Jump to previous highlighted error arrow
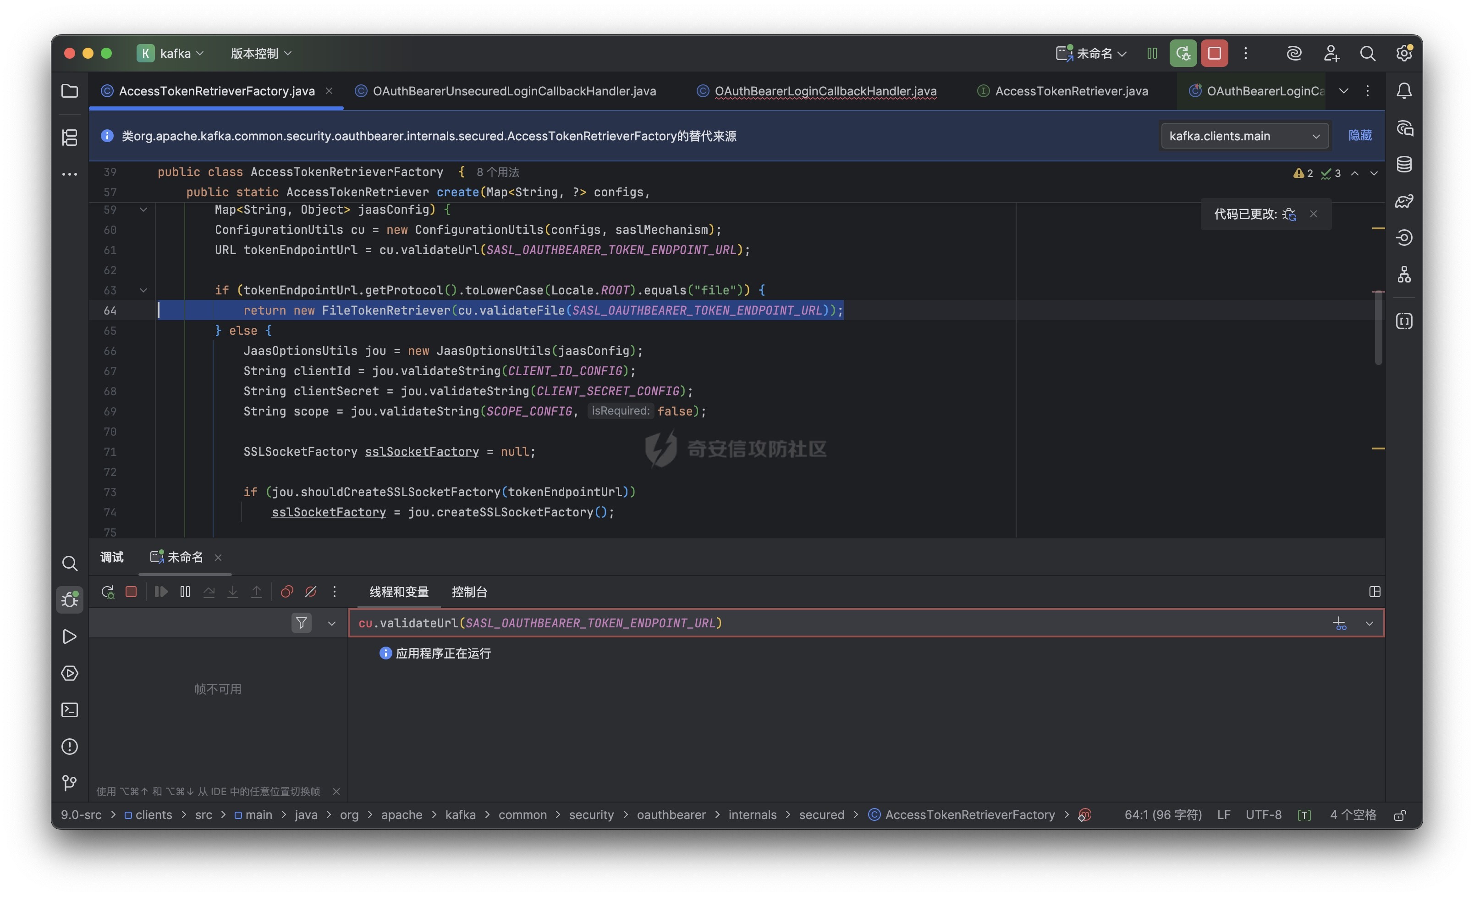Viewport: 1474px width, 897px height. coord(1354,173)
